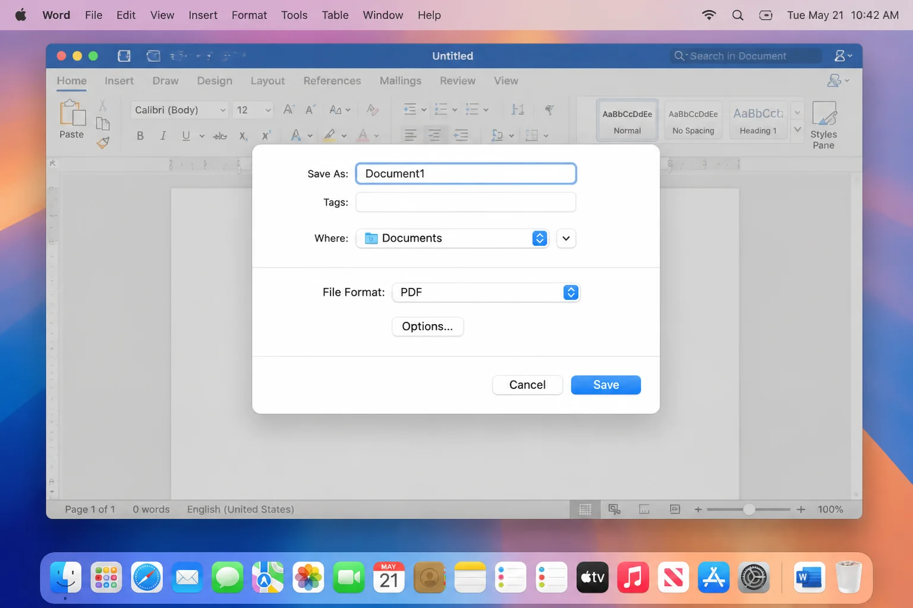Click the Share icon under title bar
The image size is (913, 608).
pyautogui.click(x=838, y=81)
